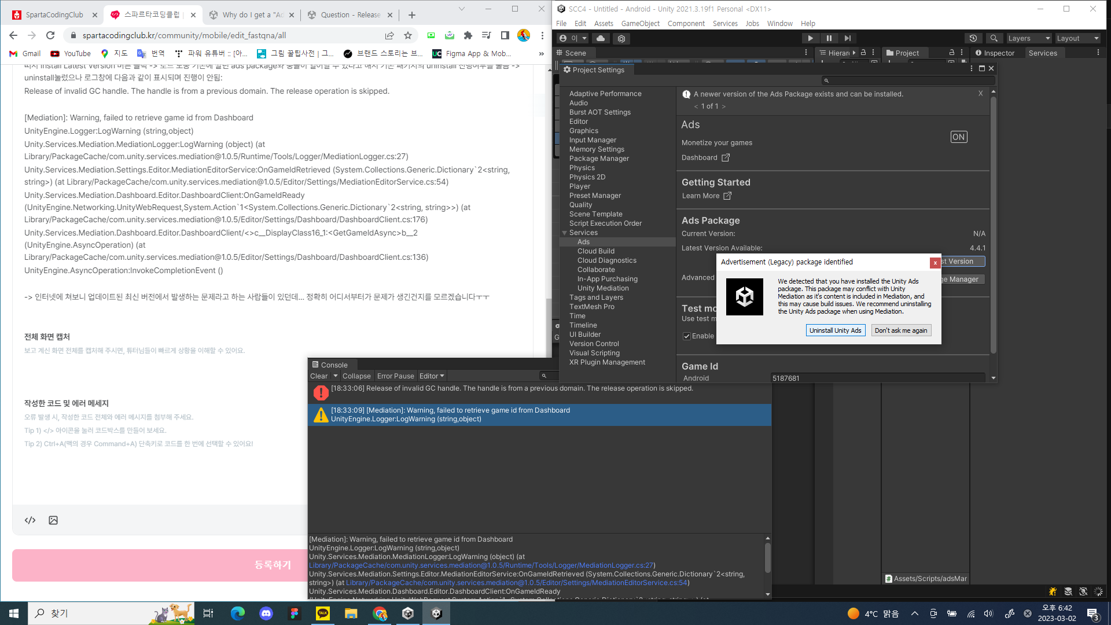Open the Layout dropdown

coord(1077,38)
